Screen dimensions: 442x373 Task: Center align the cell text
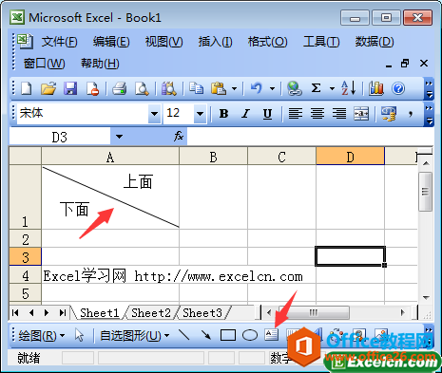tap(317, 113)
